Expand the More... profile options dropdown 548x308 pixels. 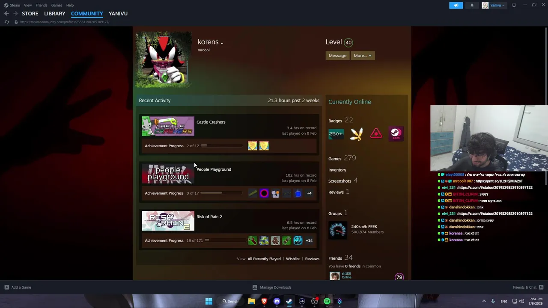(x=362, y=56)
